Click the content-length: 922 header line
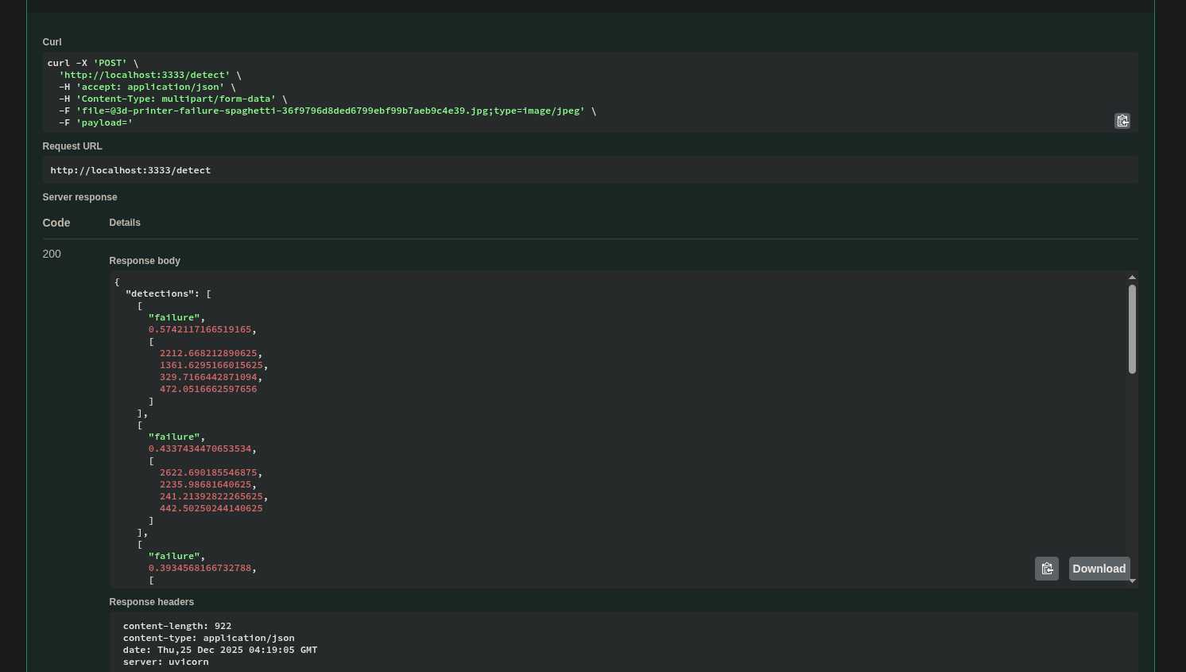The width and height of the screenshot is (1186, 672). [177, 626]
